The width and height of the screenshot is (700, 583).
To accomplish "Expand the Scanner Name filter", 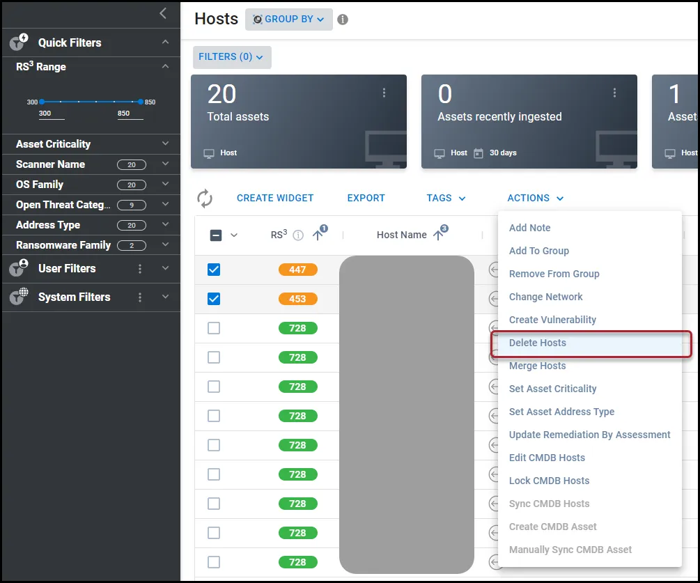I will (x=165, y=164).
